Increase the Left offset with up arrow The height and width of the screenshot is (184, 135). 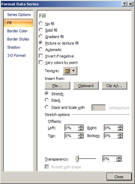point(81,127)
